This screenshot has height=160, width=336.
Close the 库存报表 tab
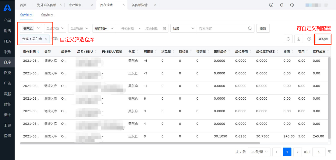click(x=92, y=5)
